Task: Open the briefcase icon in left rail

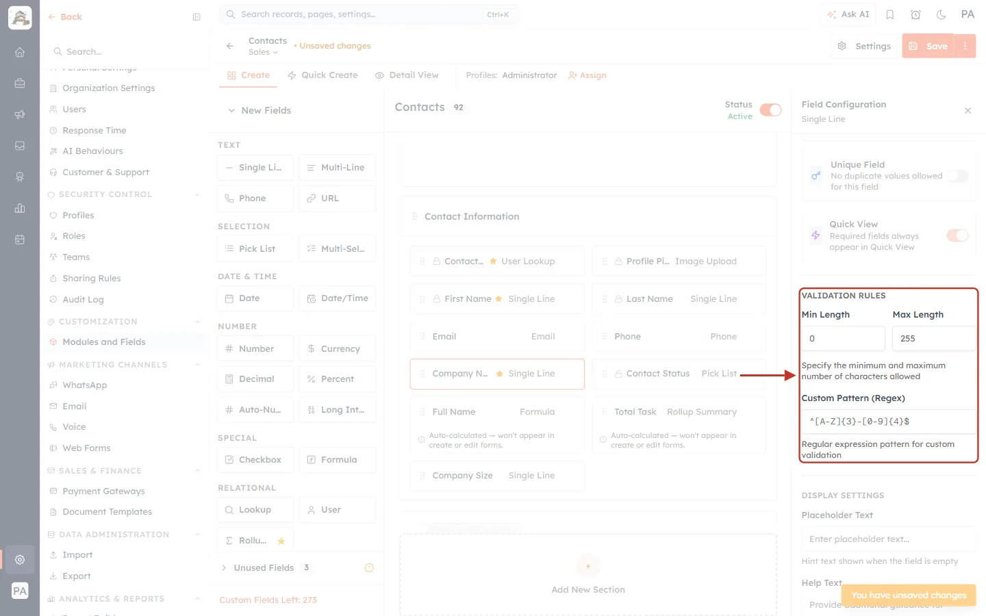Action: point(20,83)
